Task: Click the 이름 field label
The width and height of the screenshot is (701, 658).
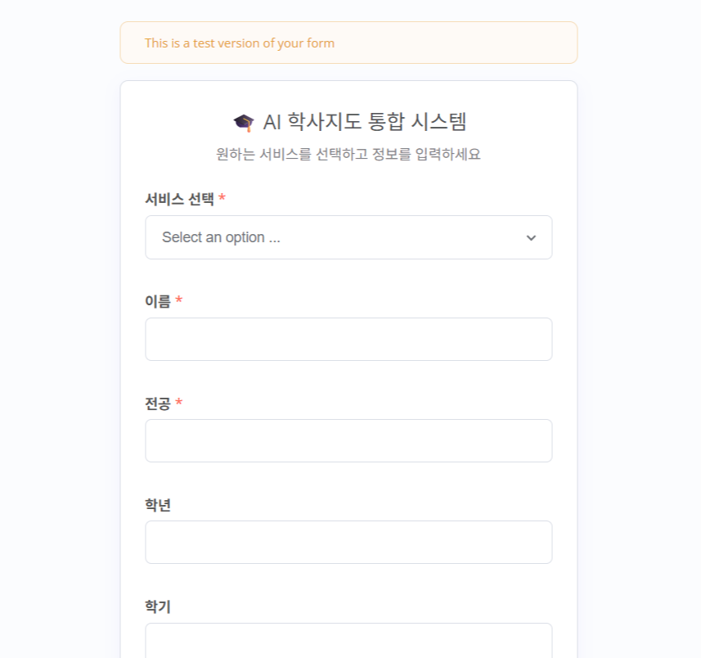Action: pyautogui.click(x=158, y=301)
